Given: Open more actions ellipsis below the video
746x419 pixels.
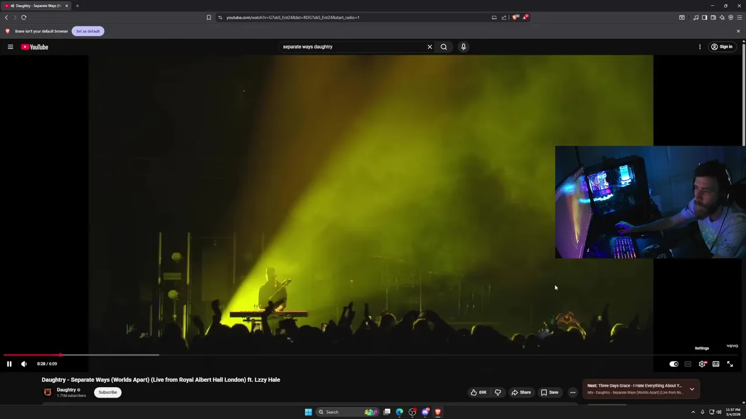Looking at the screenshot, I should coord(572,392).
